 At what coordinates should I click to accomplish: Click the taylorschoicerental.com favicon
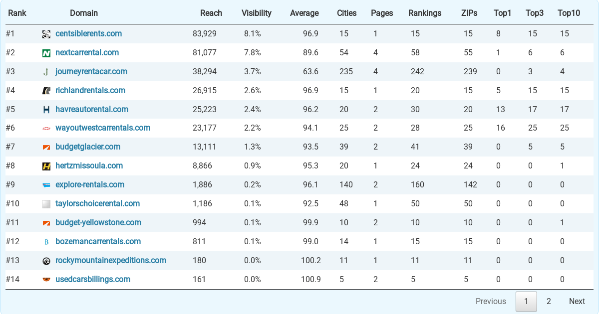coord(46,204)
